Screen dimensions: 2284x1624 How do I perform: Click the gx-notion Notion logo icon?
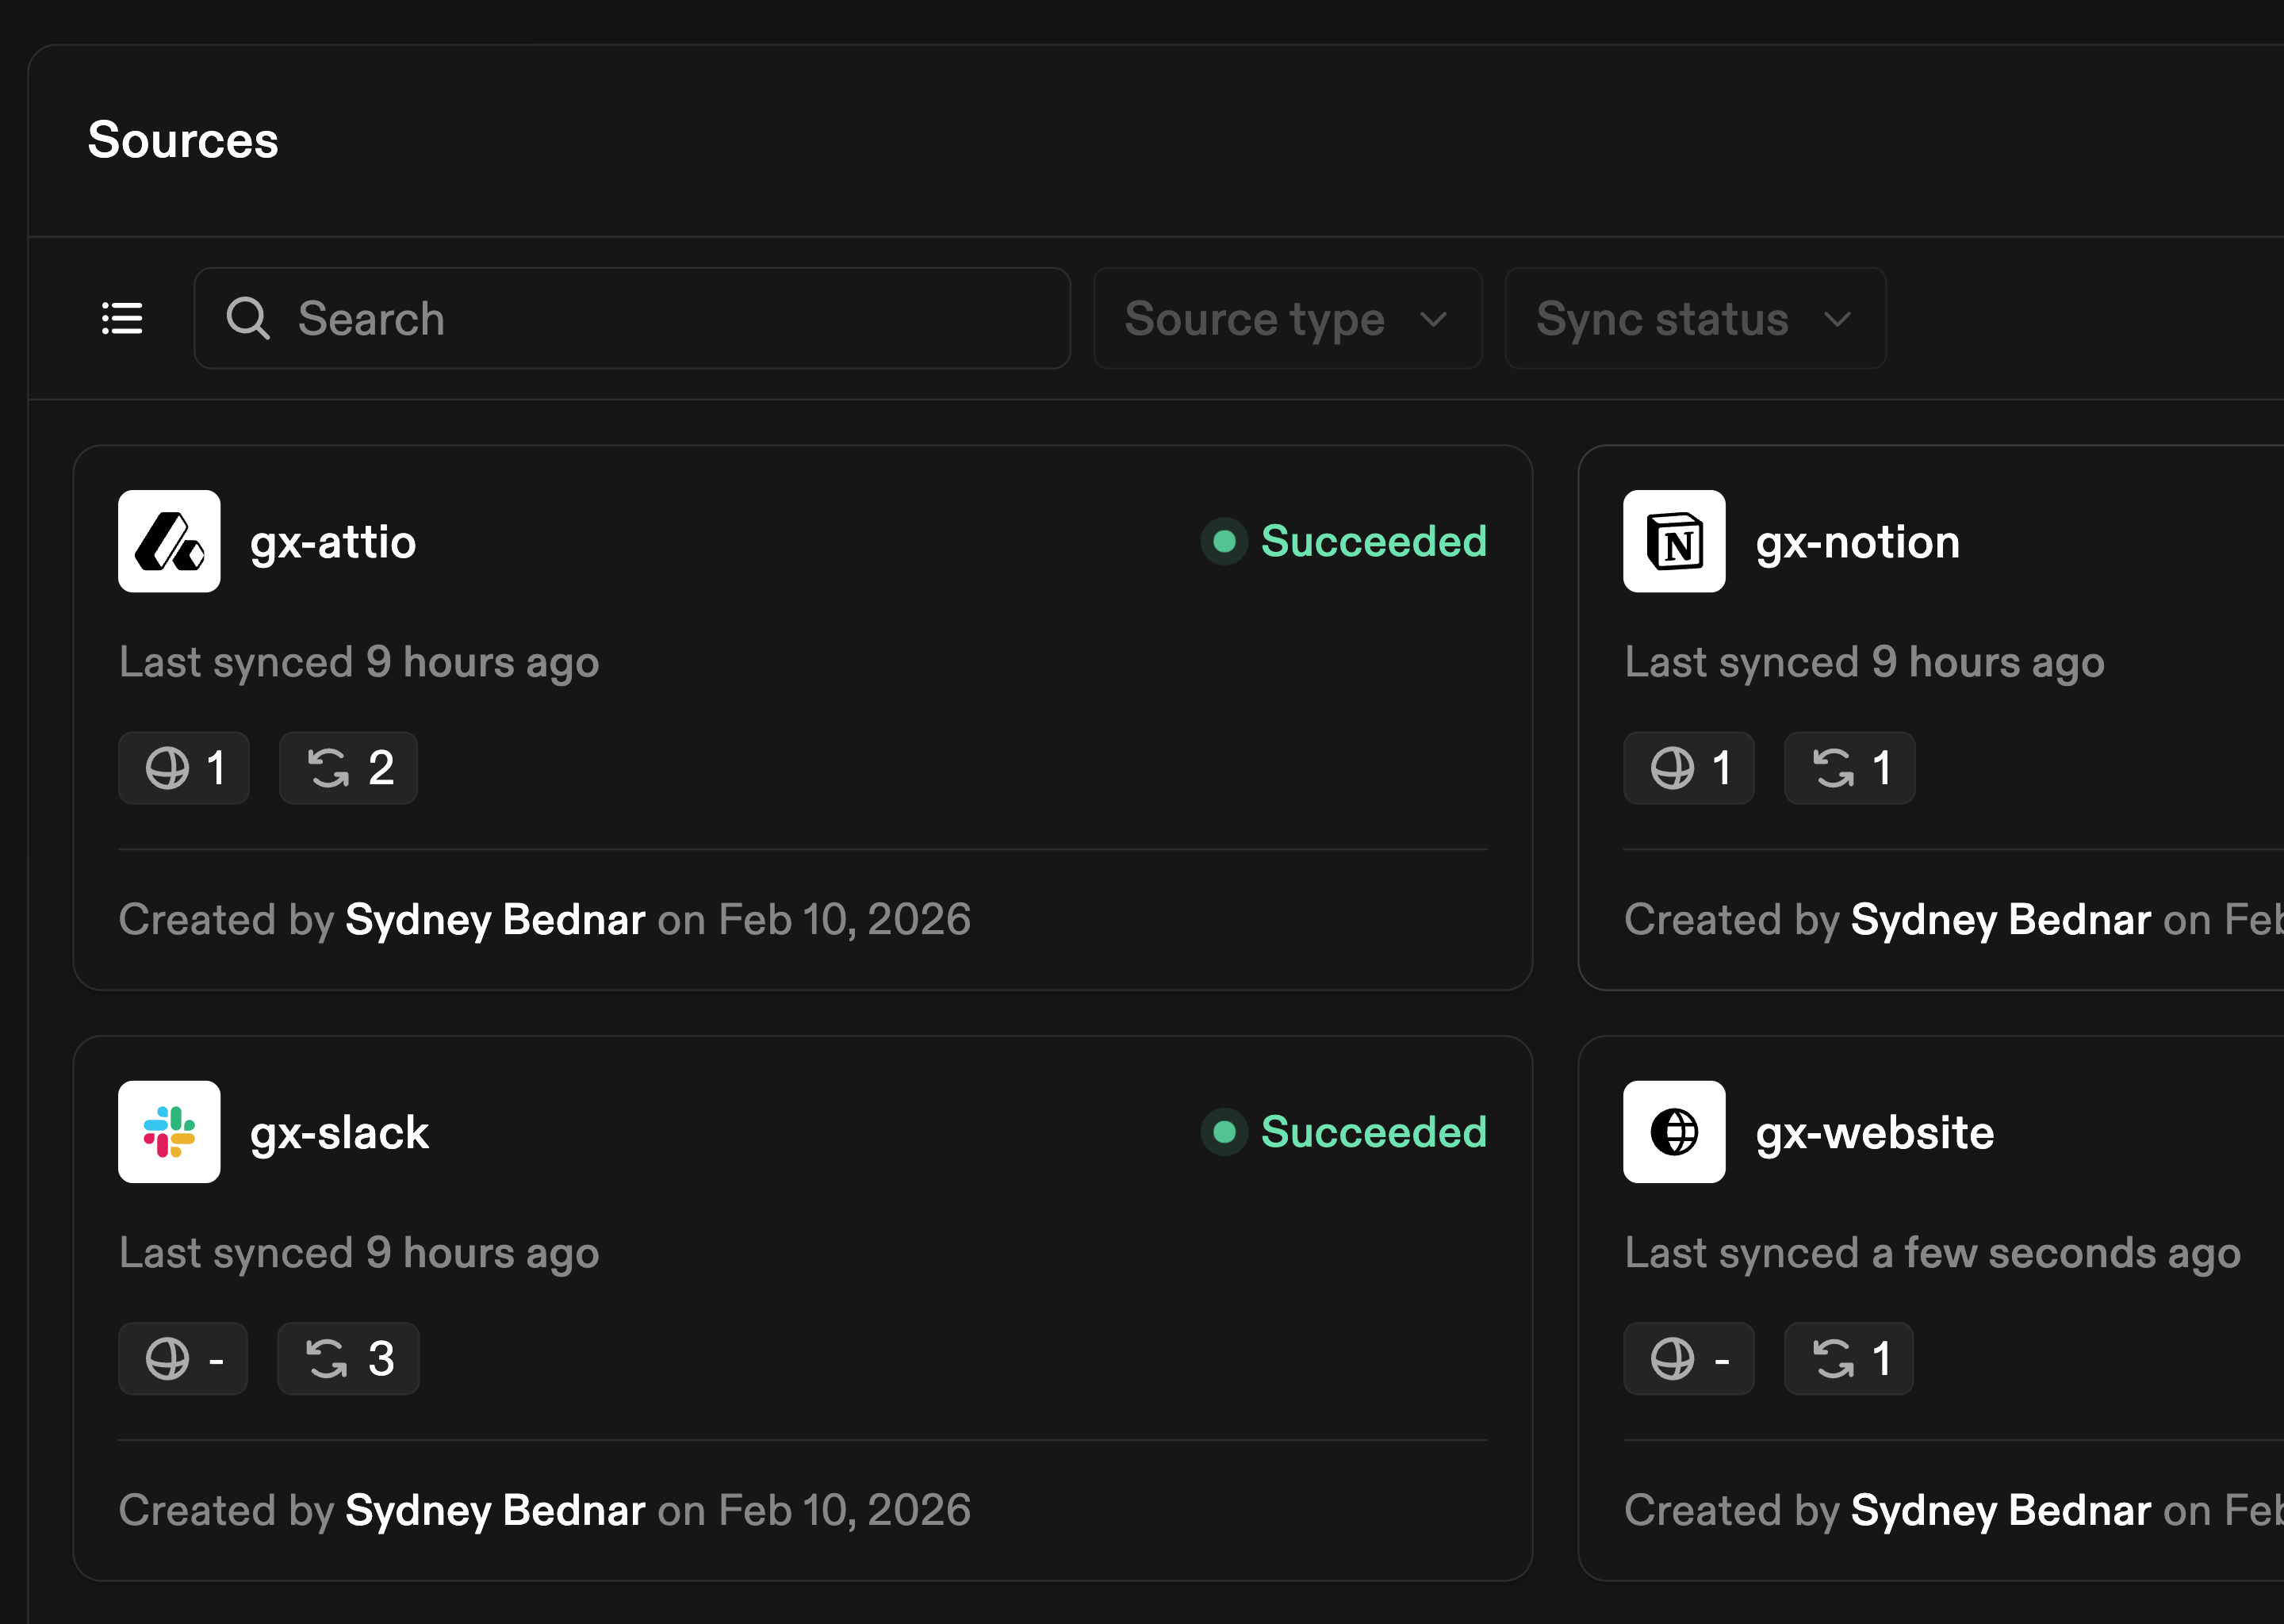click(1674, 541)
